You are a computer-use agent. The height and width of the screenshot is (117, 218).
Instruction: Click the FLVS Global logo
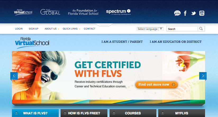click(50, 12)
